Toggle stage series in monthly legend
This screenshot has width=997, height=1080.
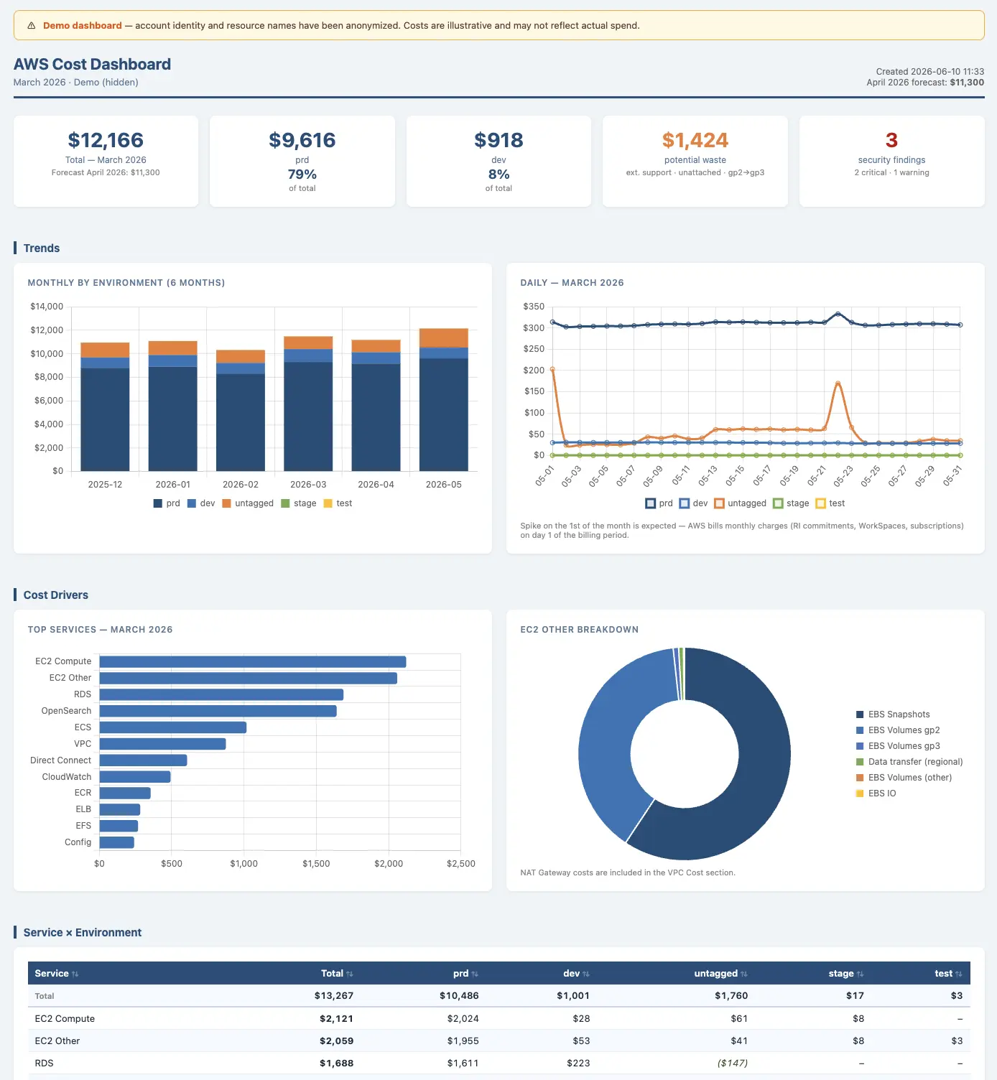[x=299, y=503]
